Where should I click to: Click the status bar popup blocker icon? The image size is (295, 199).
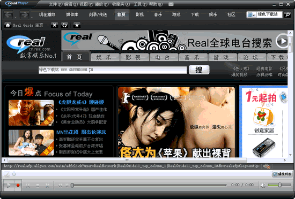pyautogui.click(x=267, y=166)
